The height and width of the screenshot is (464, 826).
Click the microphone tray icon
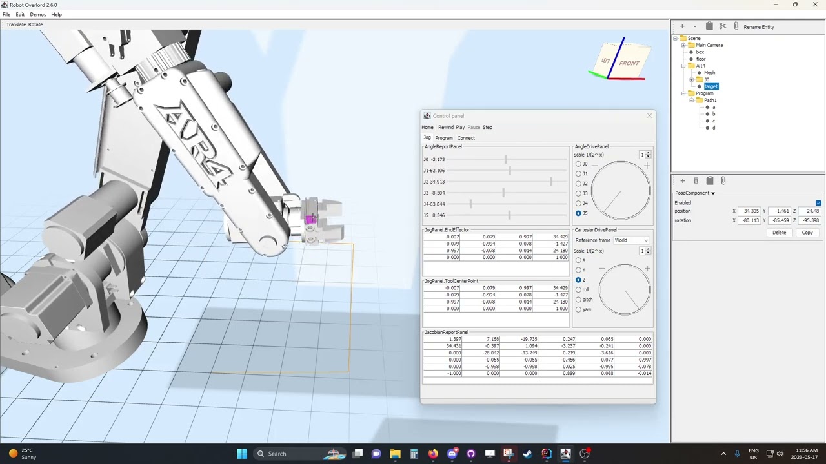(x=737, y=454)
